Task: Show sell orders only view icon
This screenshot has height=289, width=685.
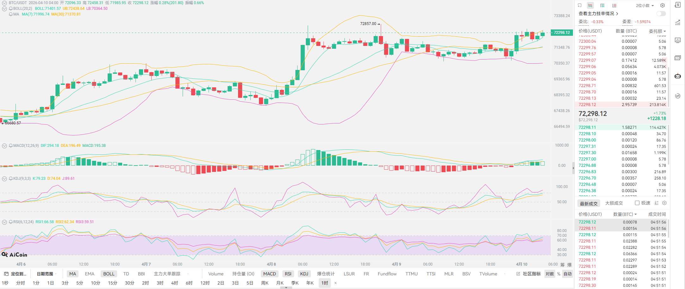Action: pyautogui.click(x=614, y=5)
